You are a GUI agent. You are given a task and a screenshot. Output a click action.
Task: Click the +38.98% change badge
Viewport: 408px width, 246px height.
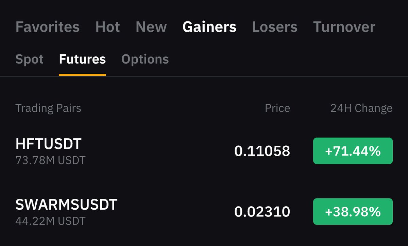(x=353, y=212)
